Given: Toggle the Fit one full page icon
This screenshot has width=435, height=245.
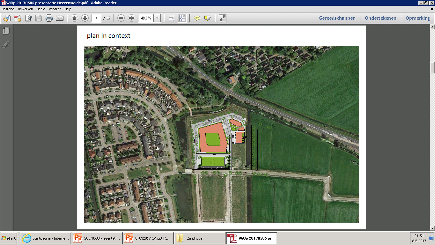Looking at the screenshot, I should click(182, 18).
